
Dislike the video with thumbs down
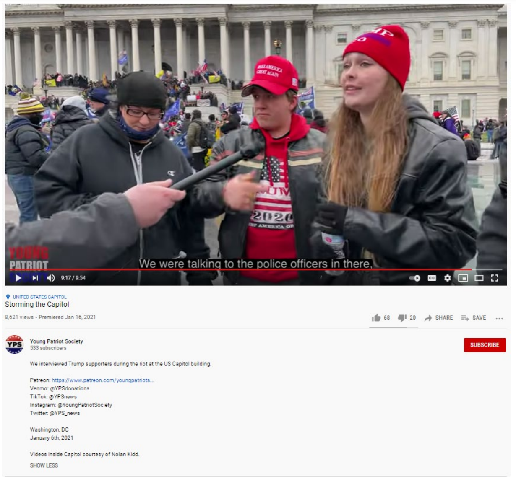pos(407,318)
